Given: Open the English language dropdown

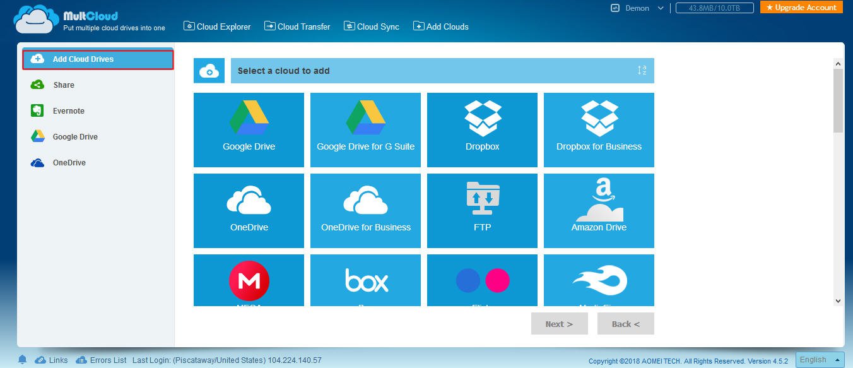Looking at the screenshot, I should pos(820,360).
